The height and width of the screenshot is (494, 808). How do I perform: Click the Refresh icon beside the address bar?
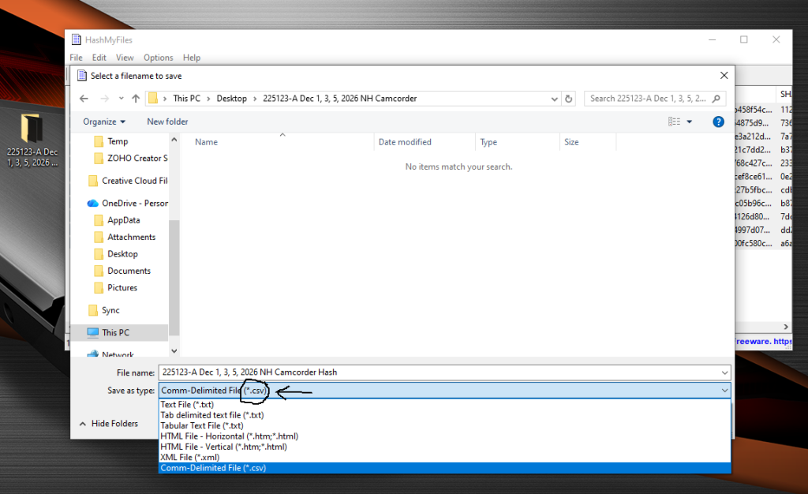click(569, 98)
